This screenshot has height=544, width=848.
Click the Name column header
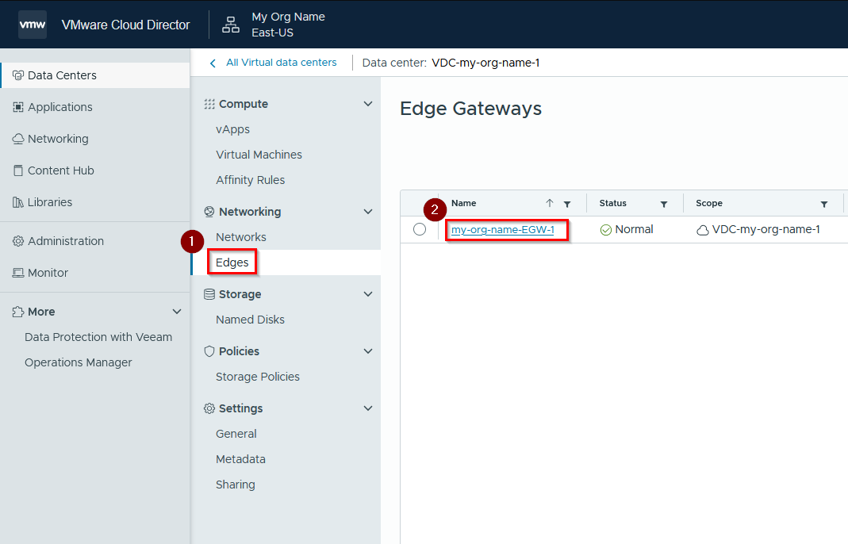[463, 203]
